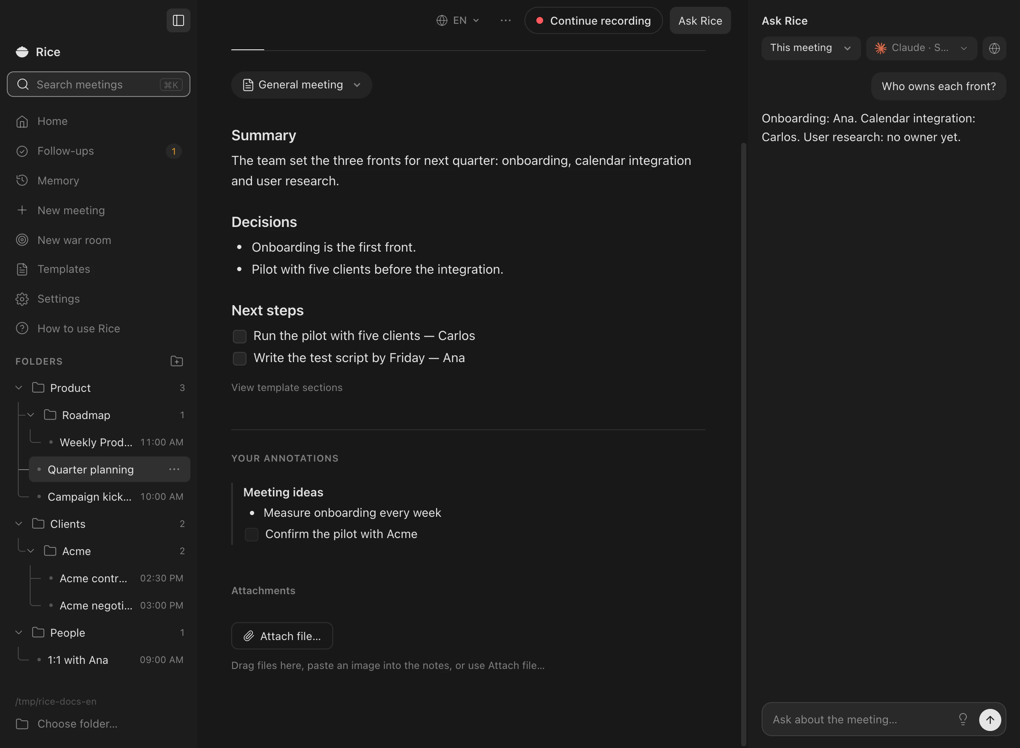The image size is (1020, 748).
Task: Open the three-dot more options menu in toolbar
Action: point(506,20)
